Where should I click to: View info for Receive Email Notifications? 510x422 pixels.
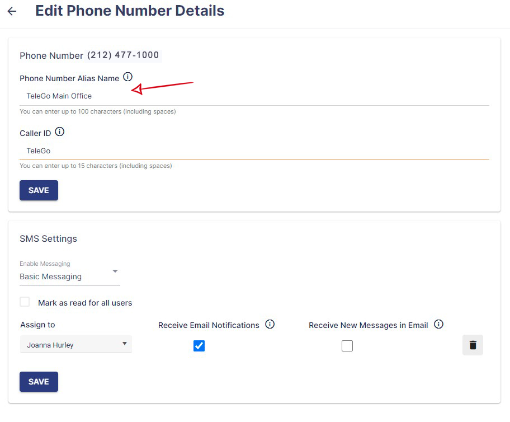(270, 324)
